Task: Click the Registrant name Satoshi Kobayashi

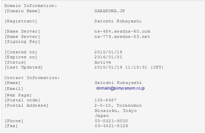Action: tap(118, 21)
